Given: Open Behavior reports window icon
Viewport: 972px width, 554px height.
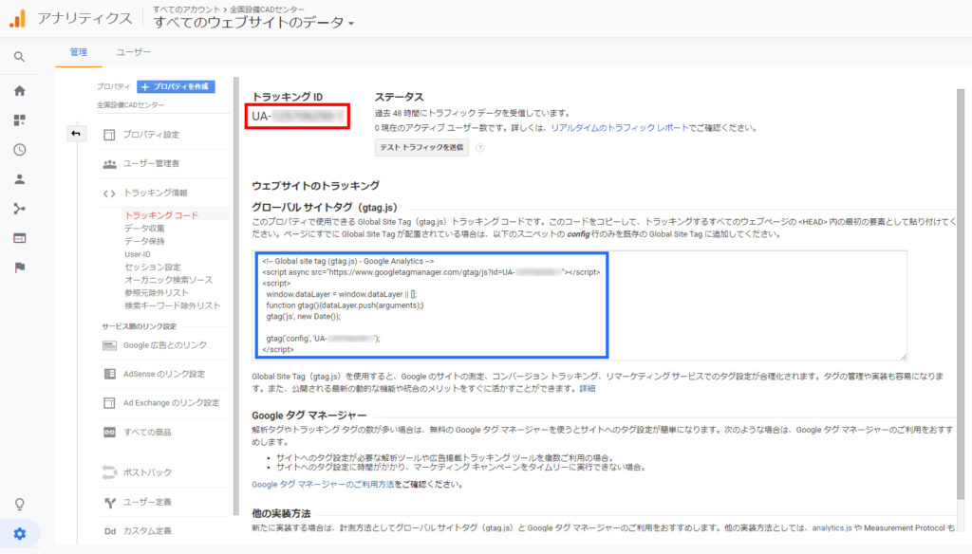Looking at the screenshot, I should [x=19, y=238].
